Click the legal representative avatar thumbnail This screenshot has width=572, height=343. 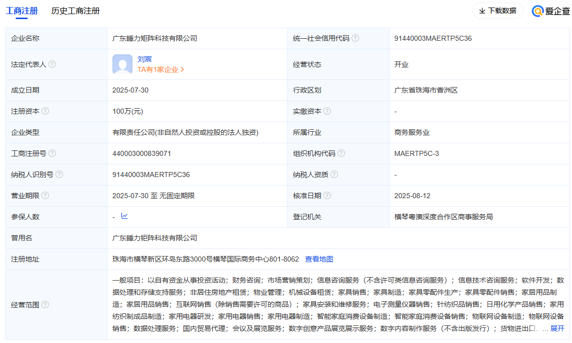122,64
